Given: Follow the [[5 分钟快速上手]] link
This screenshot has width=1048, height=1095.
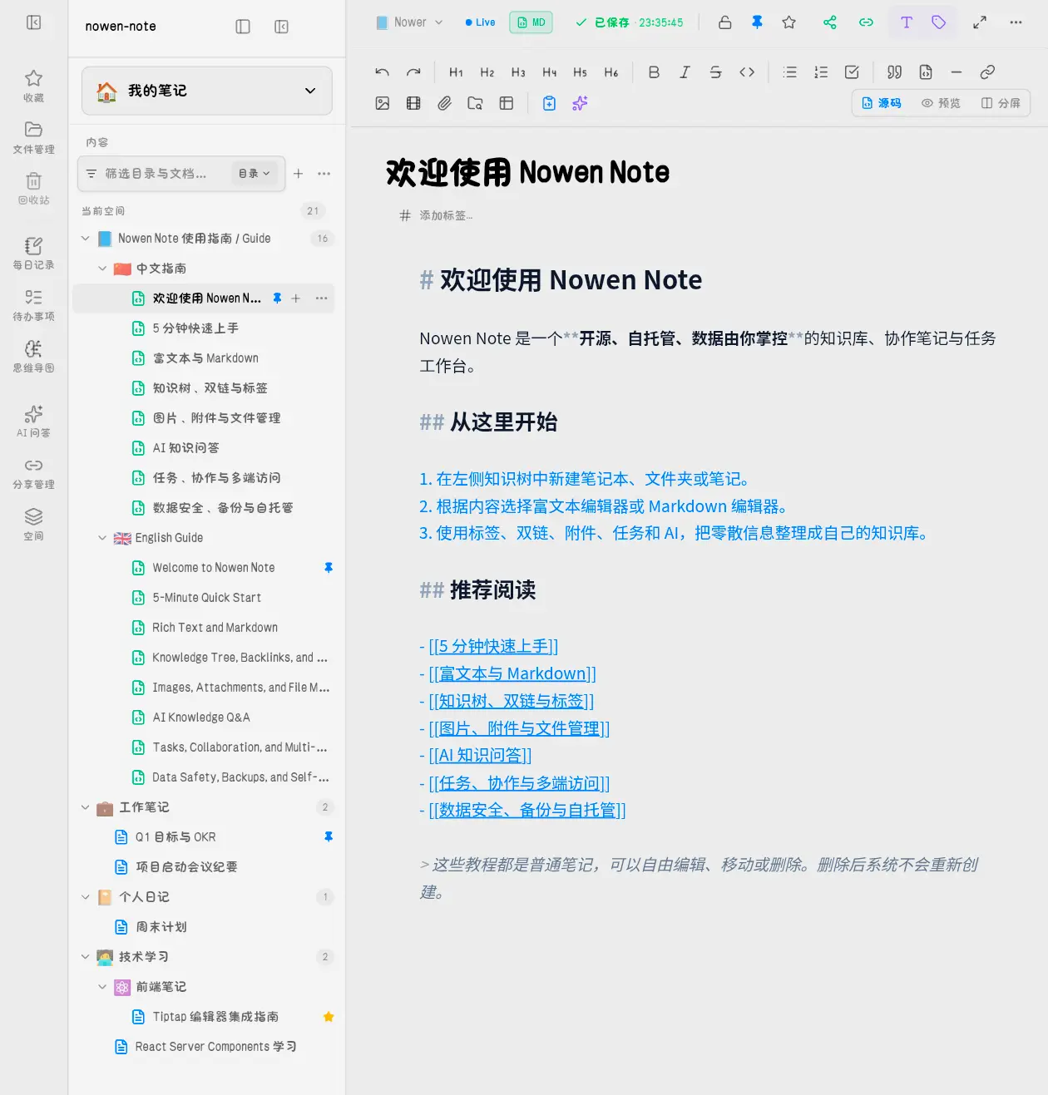Looking at the screenshot, I should (493, 646).
